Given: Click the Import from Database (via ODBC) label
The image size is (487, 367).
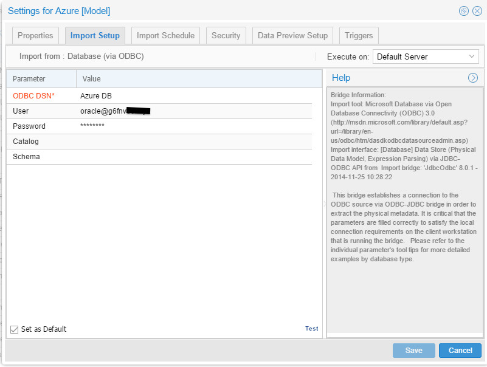Looking at the screenshot, I should pos(81,57).
